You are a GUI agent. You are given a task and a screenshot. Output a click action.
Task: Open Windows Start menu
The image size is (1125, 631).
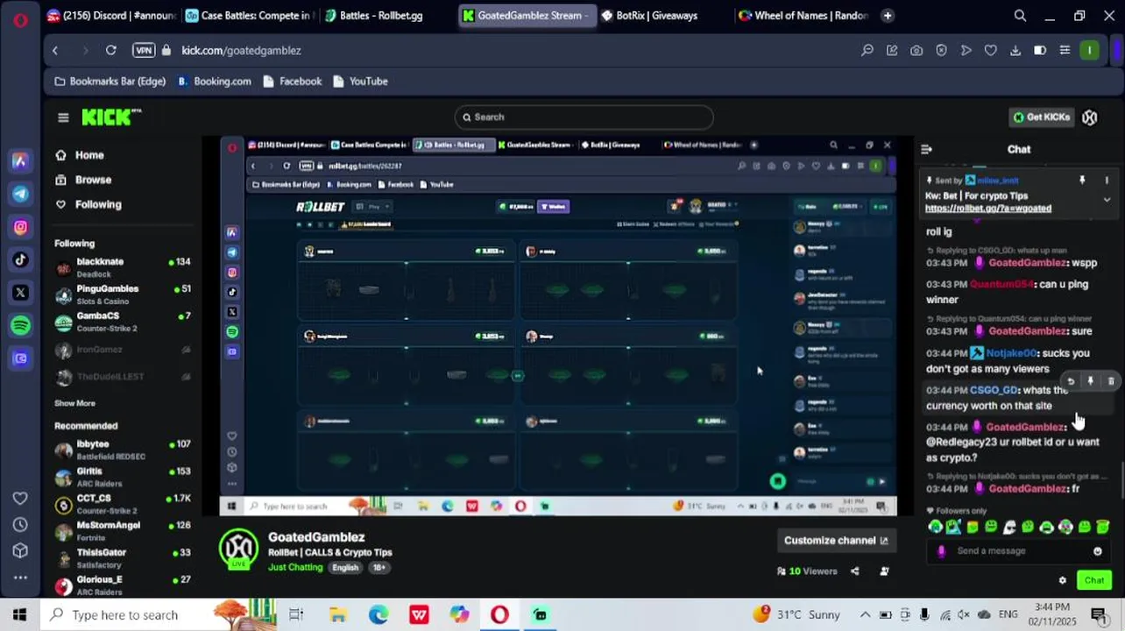click(x=19, y=615)
